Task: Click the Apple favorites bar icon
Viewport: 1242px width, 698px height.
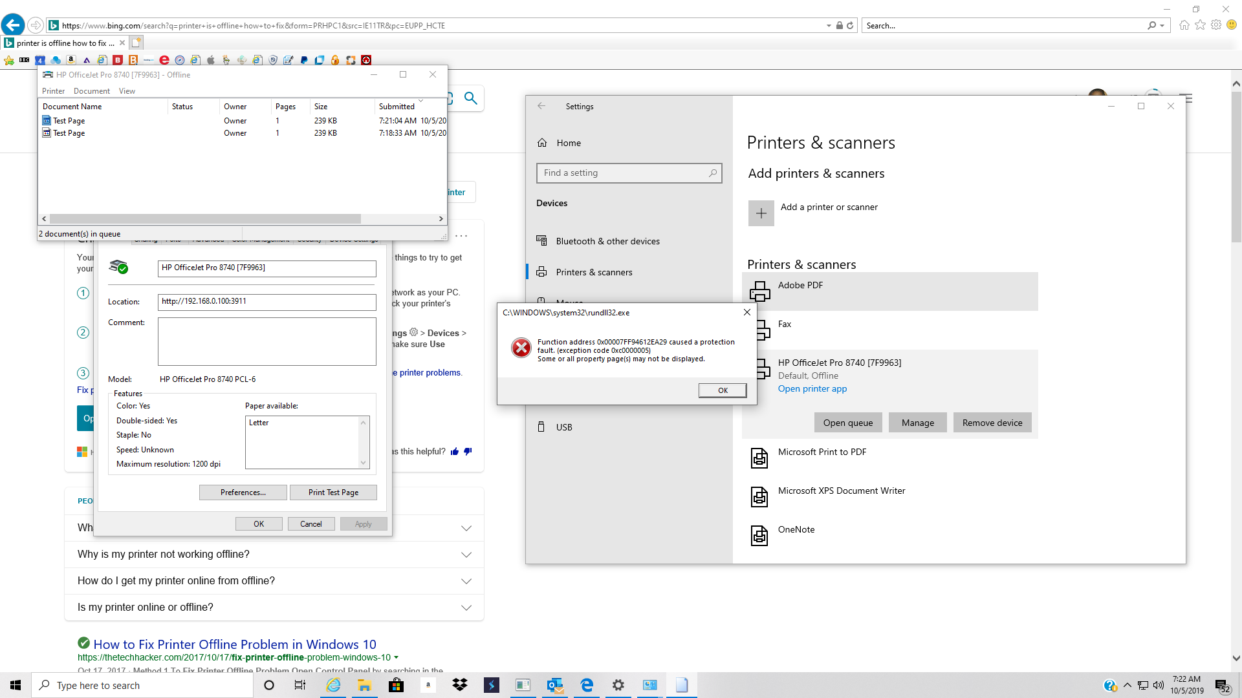Action: click(x=211, y=60)
